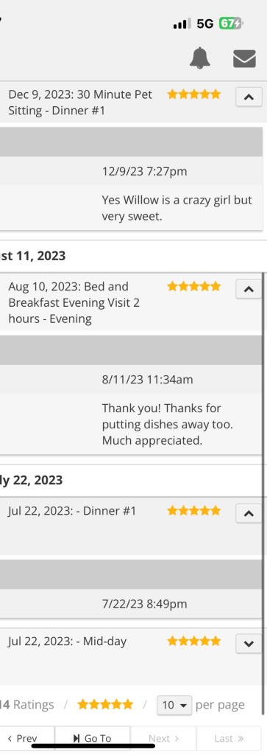This screenshot has width=267, height=755.
Task: Open the messages envelope icon
Action: (244, 59)
